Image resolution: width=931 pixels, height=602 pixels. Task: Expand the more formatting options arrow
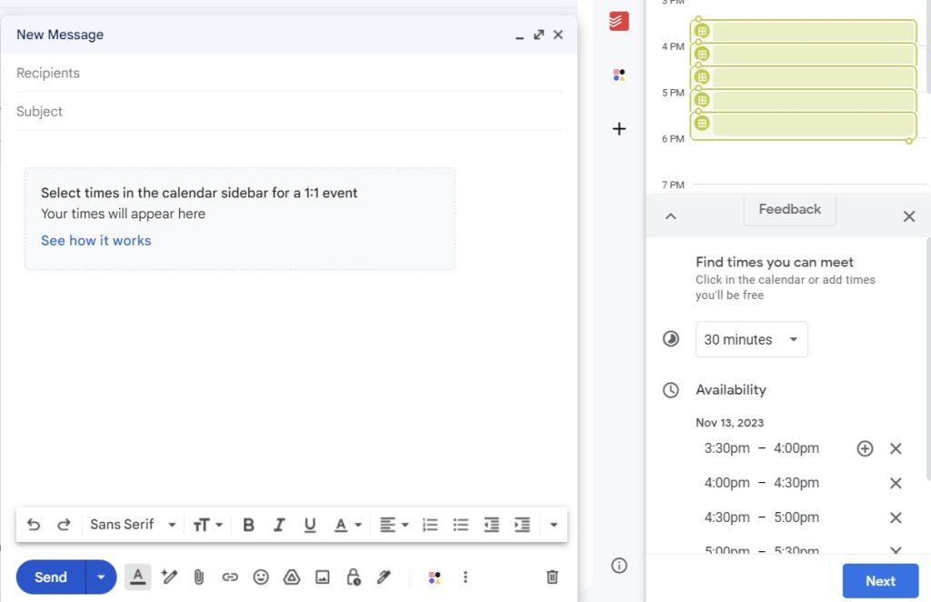pos(553,525)
